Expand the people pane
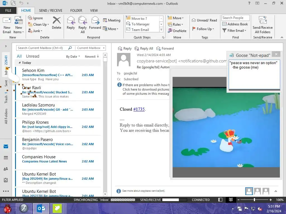Viewport: 286px width, 214px height. click(x=276, y=191)
